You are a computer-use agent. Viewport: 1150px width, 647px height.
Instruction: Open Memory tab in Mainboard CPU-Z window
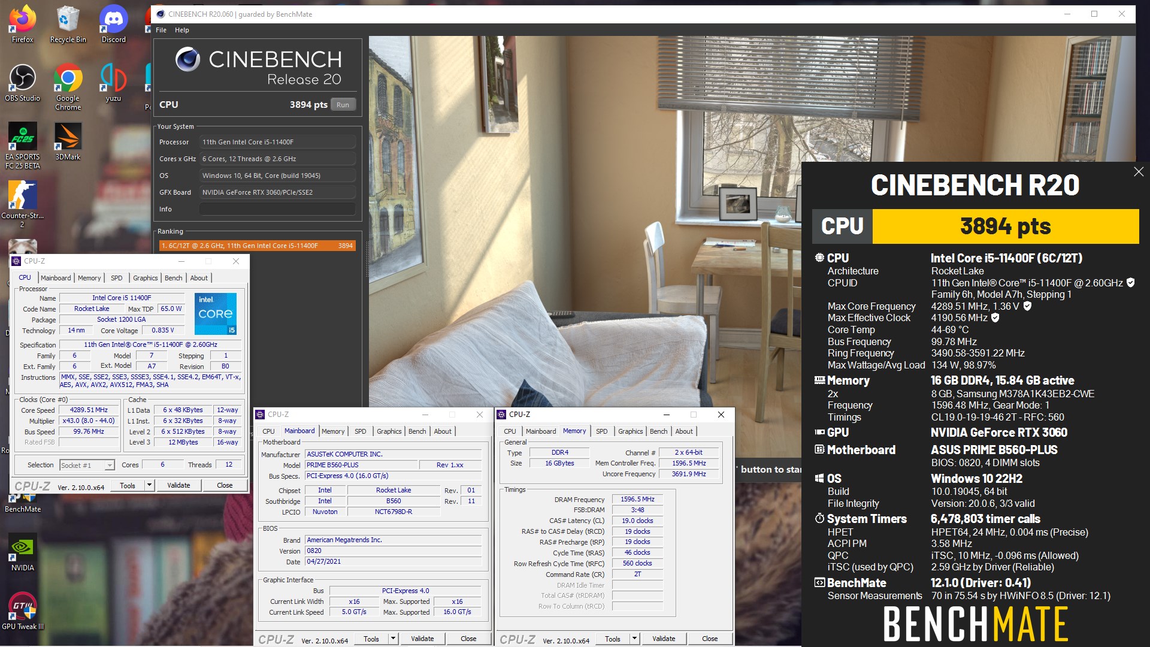(333, 431)
